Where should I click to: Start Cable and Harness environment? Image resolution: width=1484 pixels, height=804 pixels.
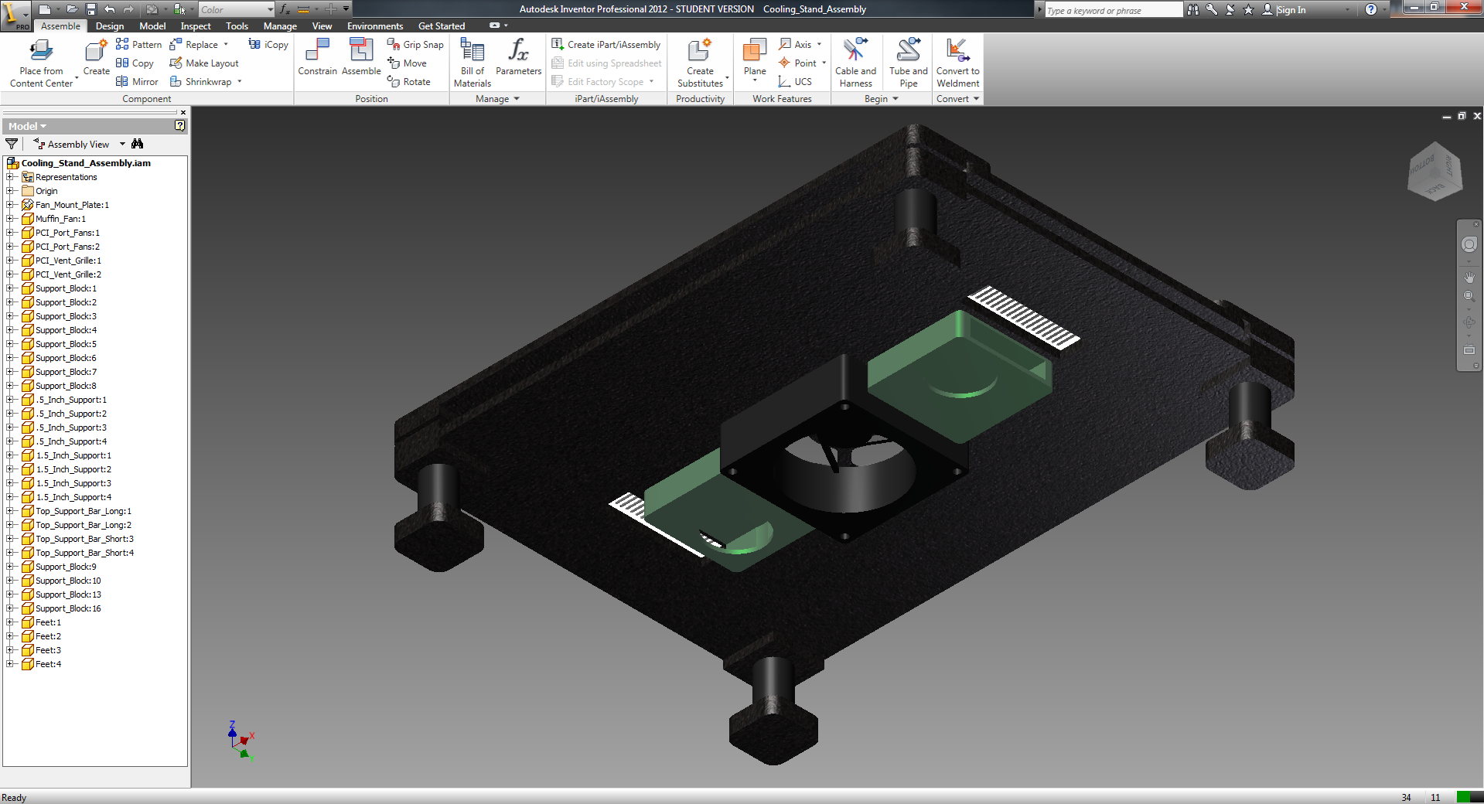pos(855,62)
